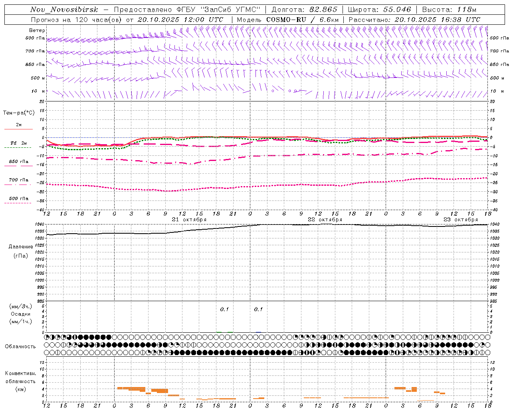The height and width of the screenshot is (409, 511).
Task: Click the 'Осадки' panel label
Action: (21, 314)
